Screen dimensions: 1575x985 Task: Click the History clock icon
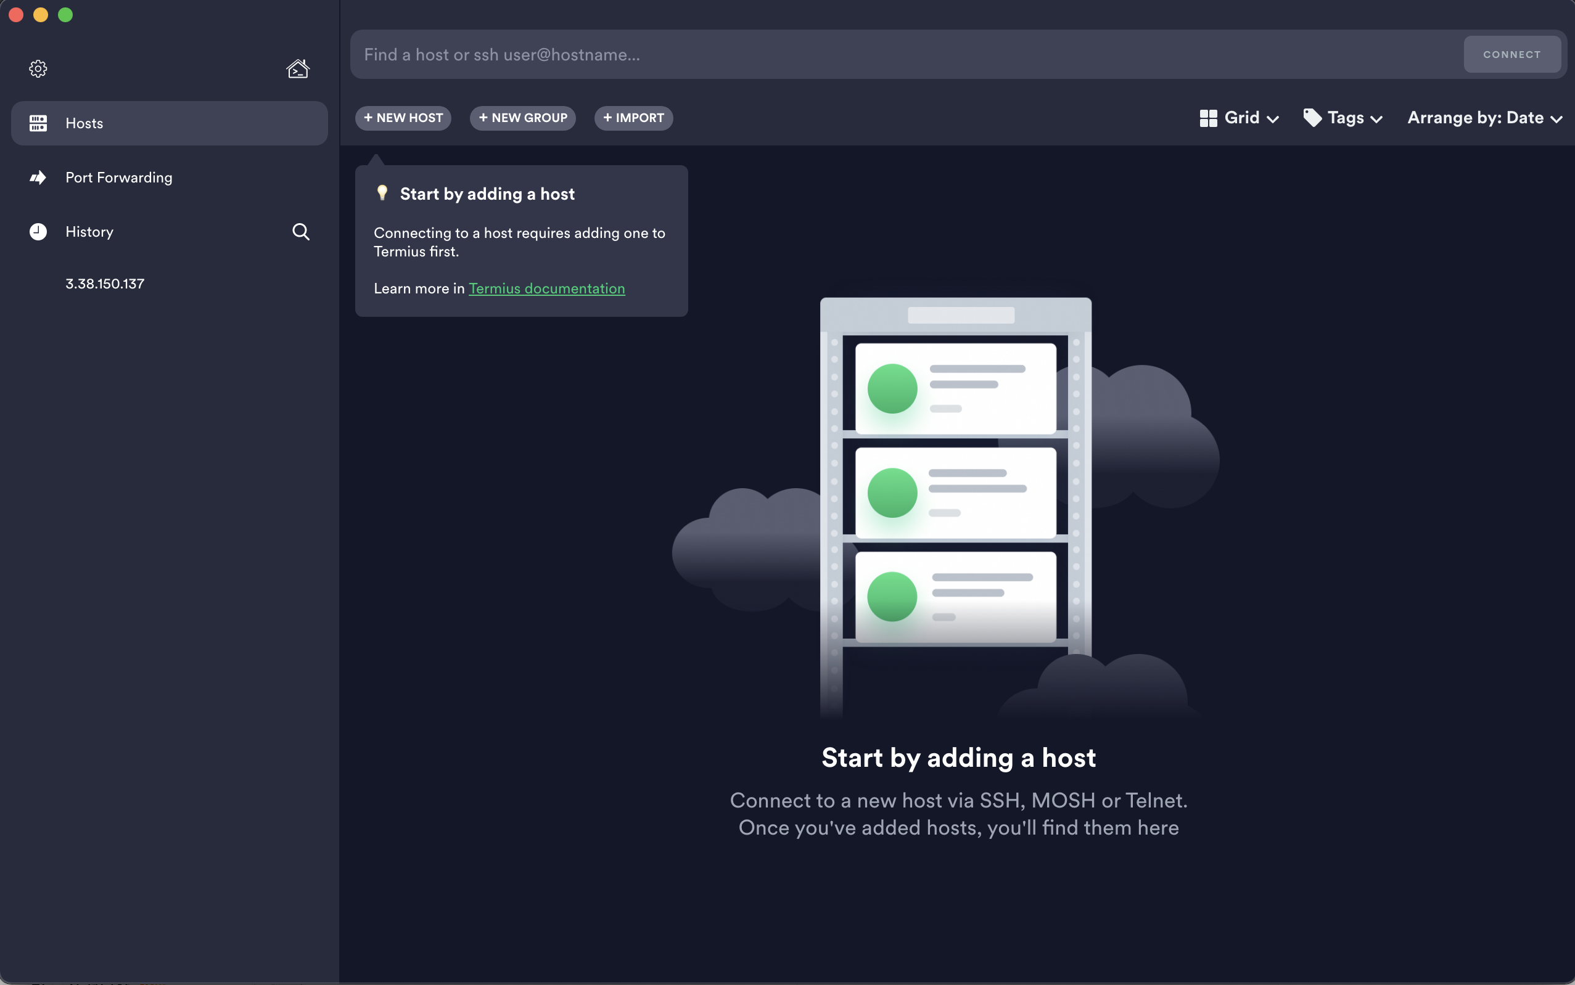coord(38,232)
